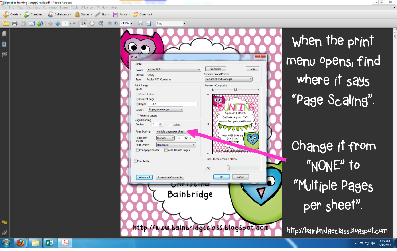Click the Pages range input field
Image resolution: width=397 pixels, height=251 pixels.
pyautogui.click(x=173, y=104)
